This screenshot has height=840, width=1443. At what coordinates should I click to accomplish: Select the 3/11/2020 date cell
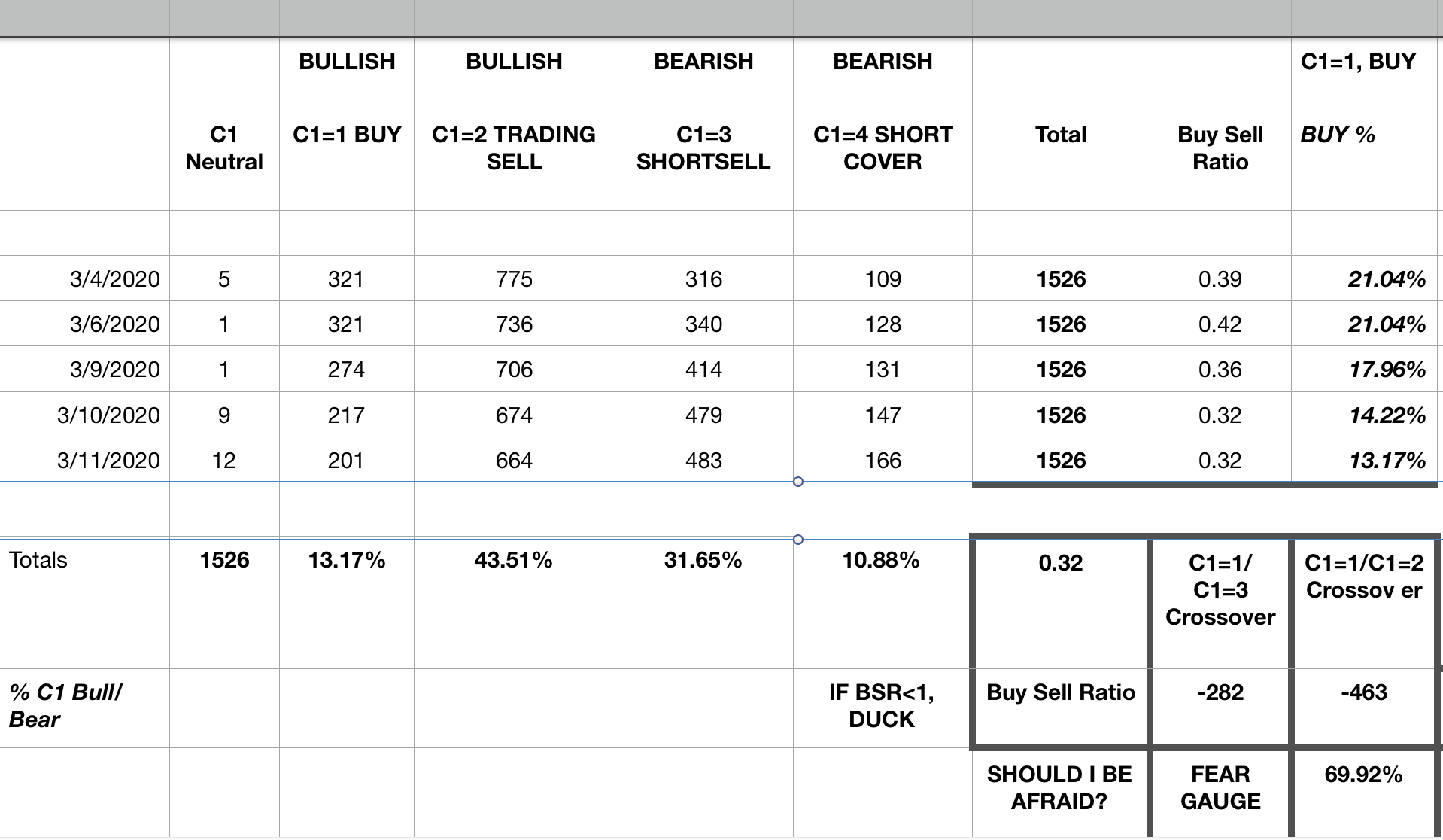(x=108, y=461)
